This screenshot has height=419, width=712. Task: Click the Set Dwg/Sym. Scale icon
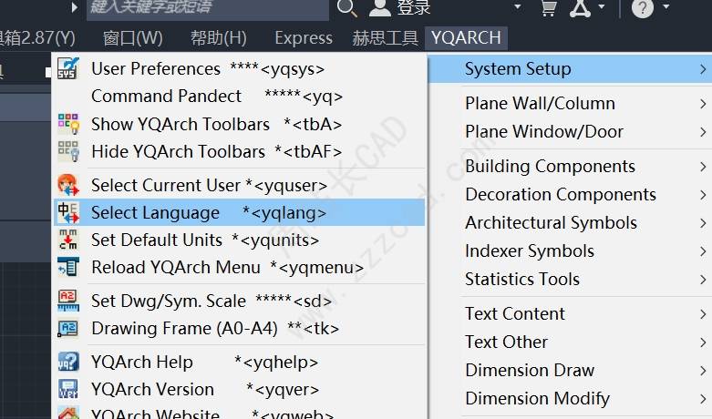(68, 301)
